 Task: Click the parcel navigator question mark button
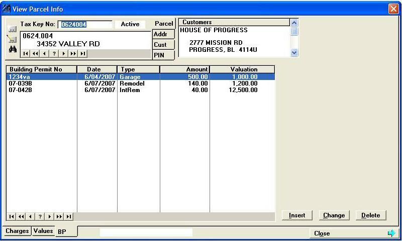coord(54,54)
